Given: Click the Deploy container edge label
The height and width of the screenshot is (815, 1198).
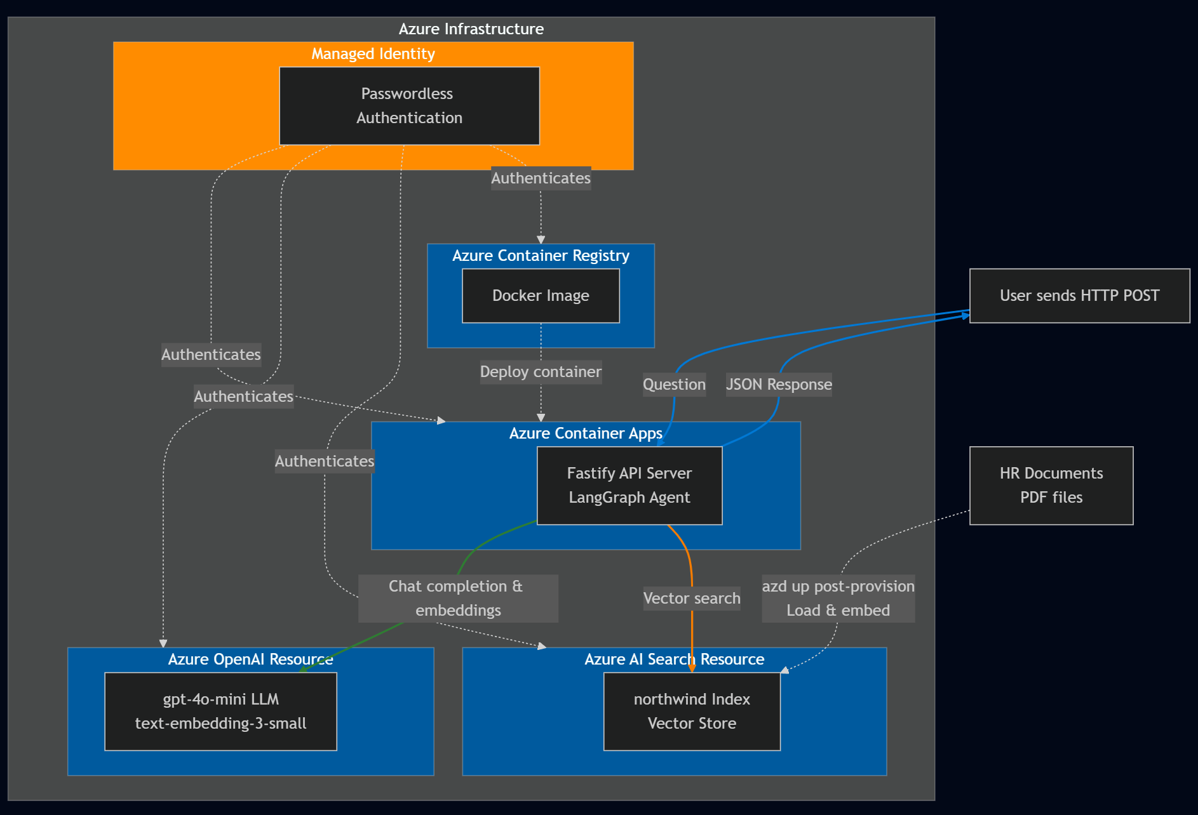Looking at the screenshot, I should (541, 372).
